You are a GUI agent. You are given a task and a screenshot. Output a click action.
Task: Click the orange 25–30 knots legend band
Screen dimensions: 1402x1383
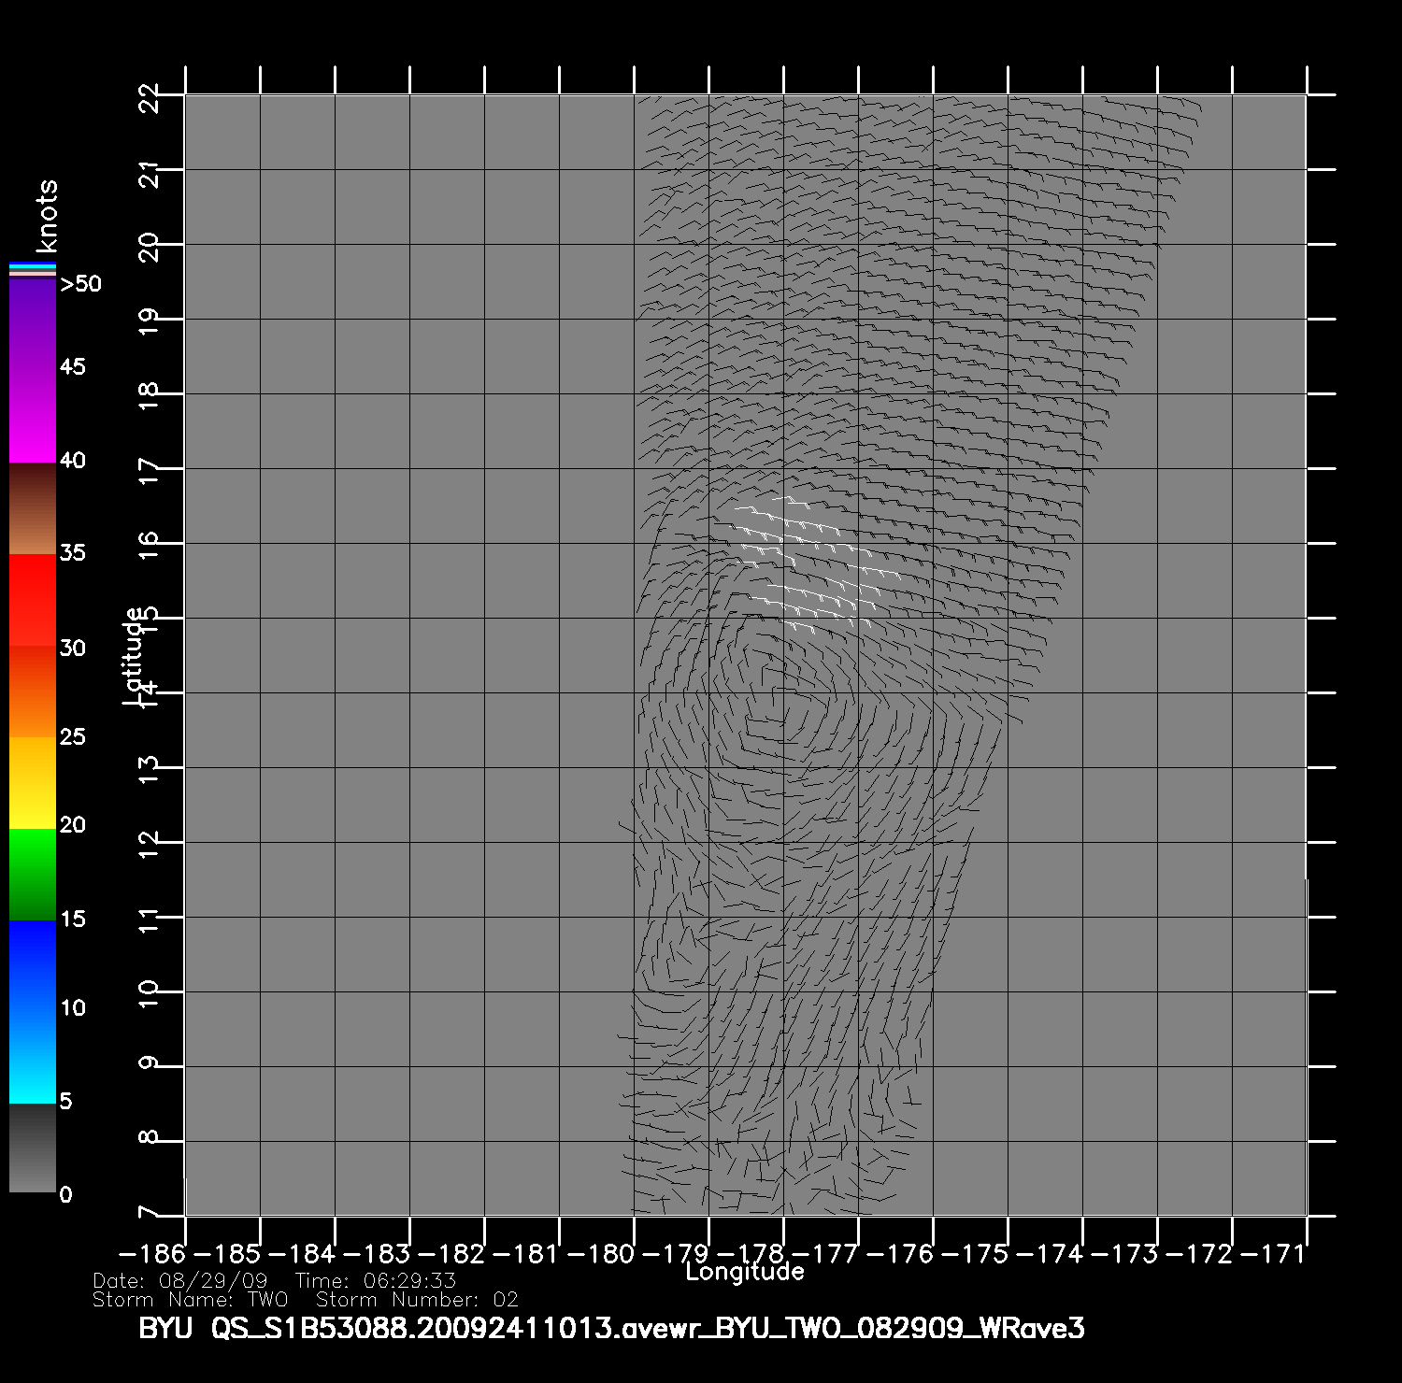coord(33,691)
